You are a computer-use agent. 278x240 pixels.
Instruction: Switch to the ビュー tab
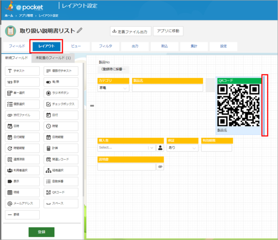(76, 46)
